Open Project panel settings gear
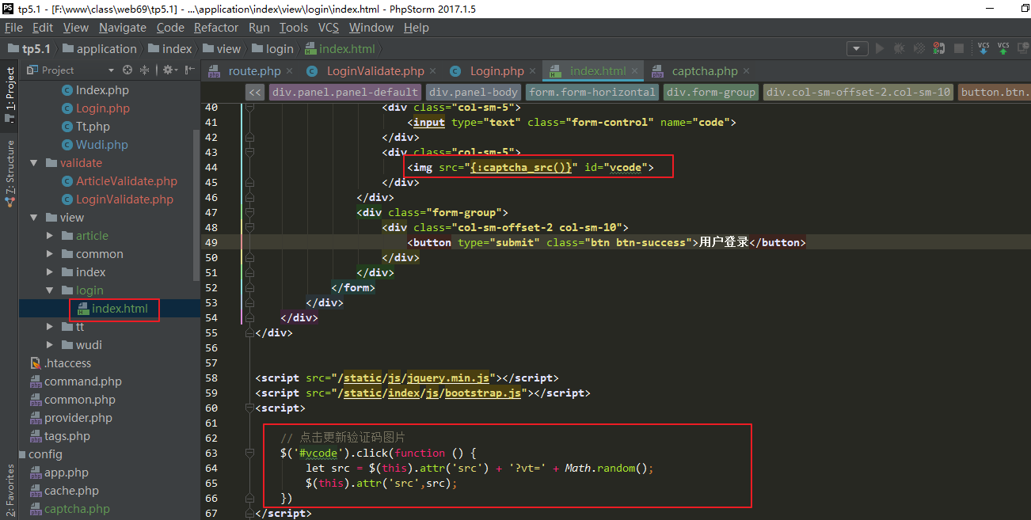 169,70
